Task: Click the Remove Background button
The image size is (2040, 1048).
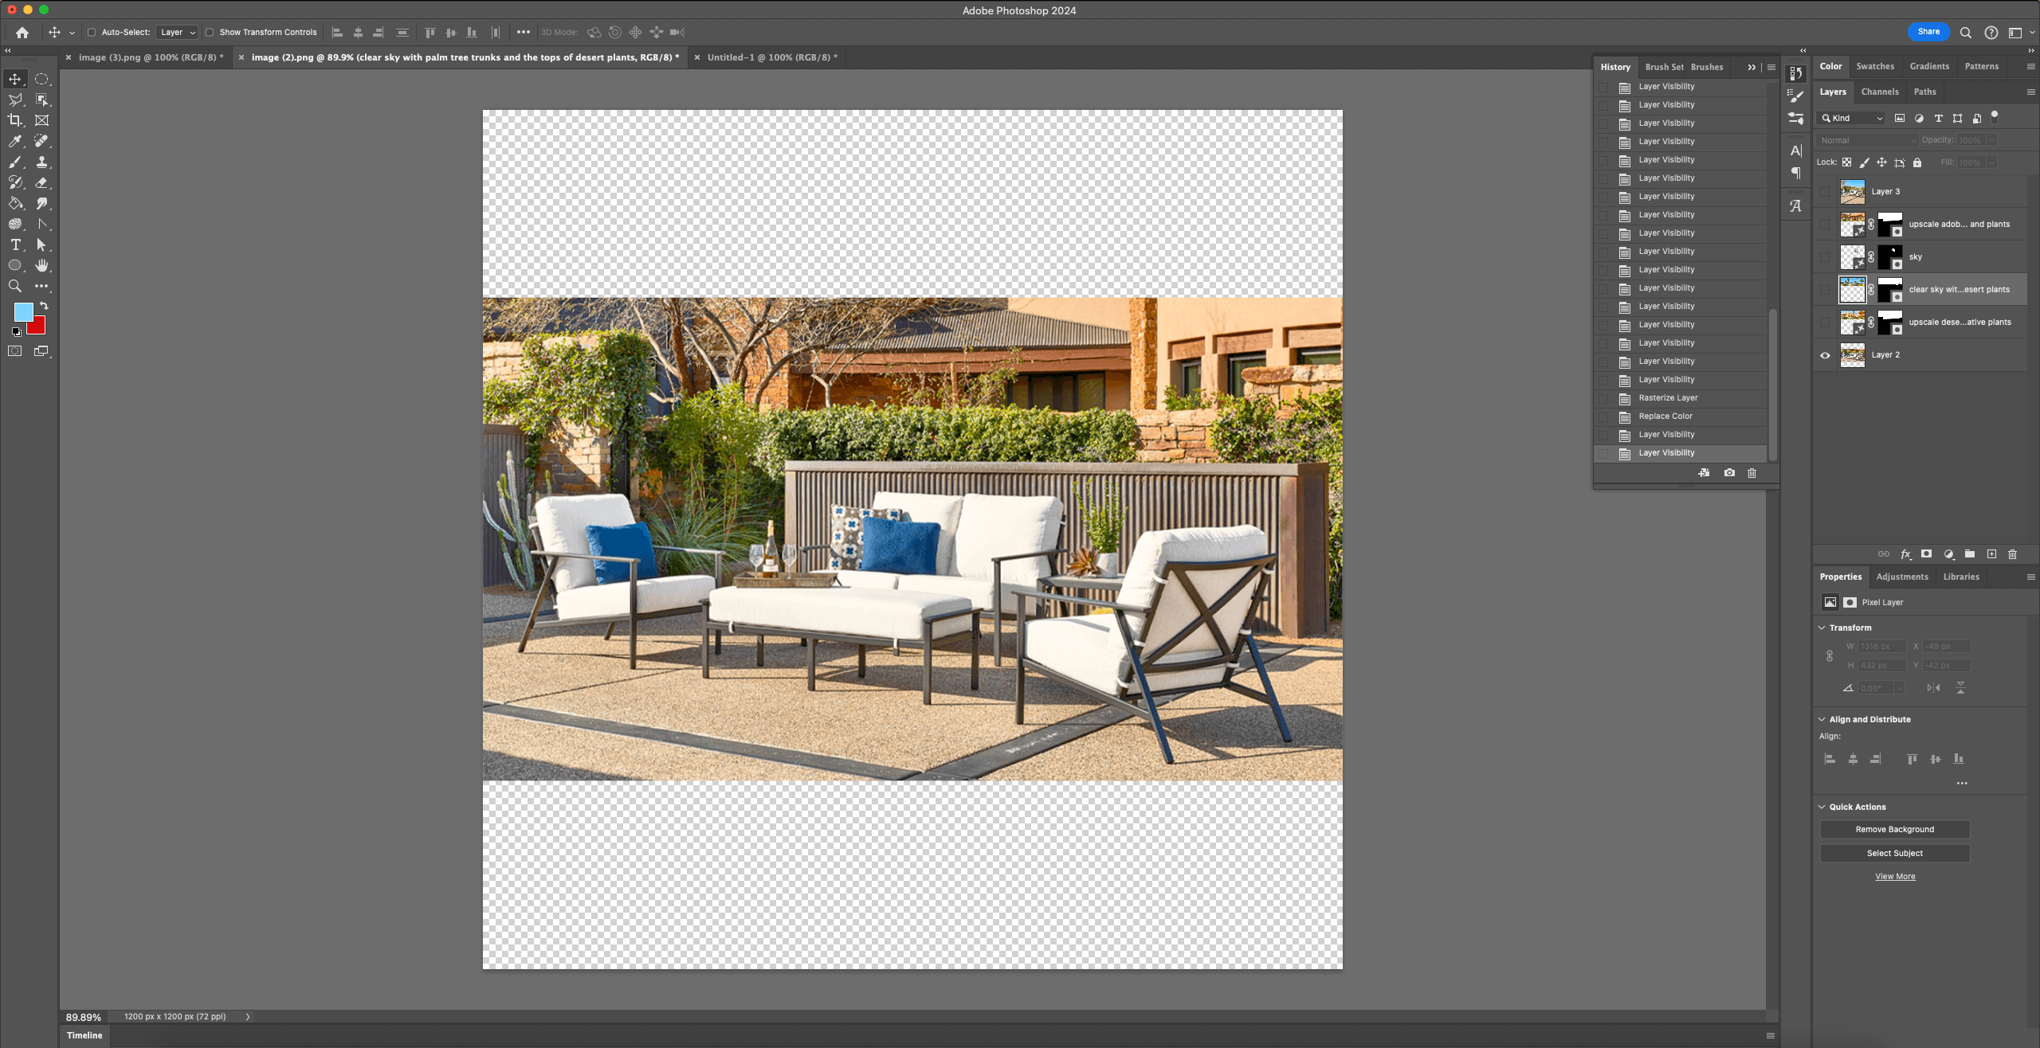Action: coord(1894,829)
